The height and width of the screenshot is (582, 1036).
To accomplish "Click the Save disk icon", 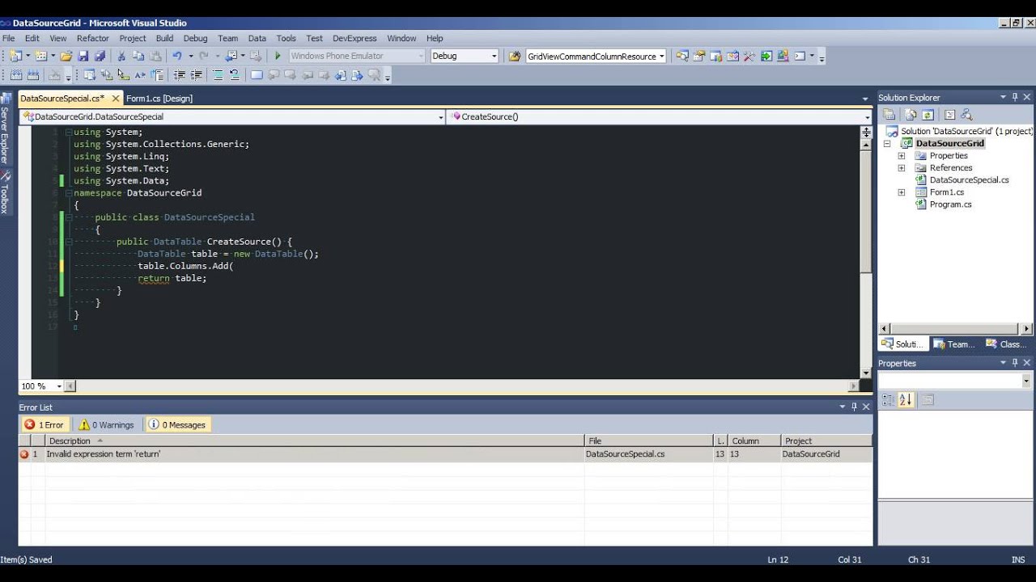I will (83, 56).
